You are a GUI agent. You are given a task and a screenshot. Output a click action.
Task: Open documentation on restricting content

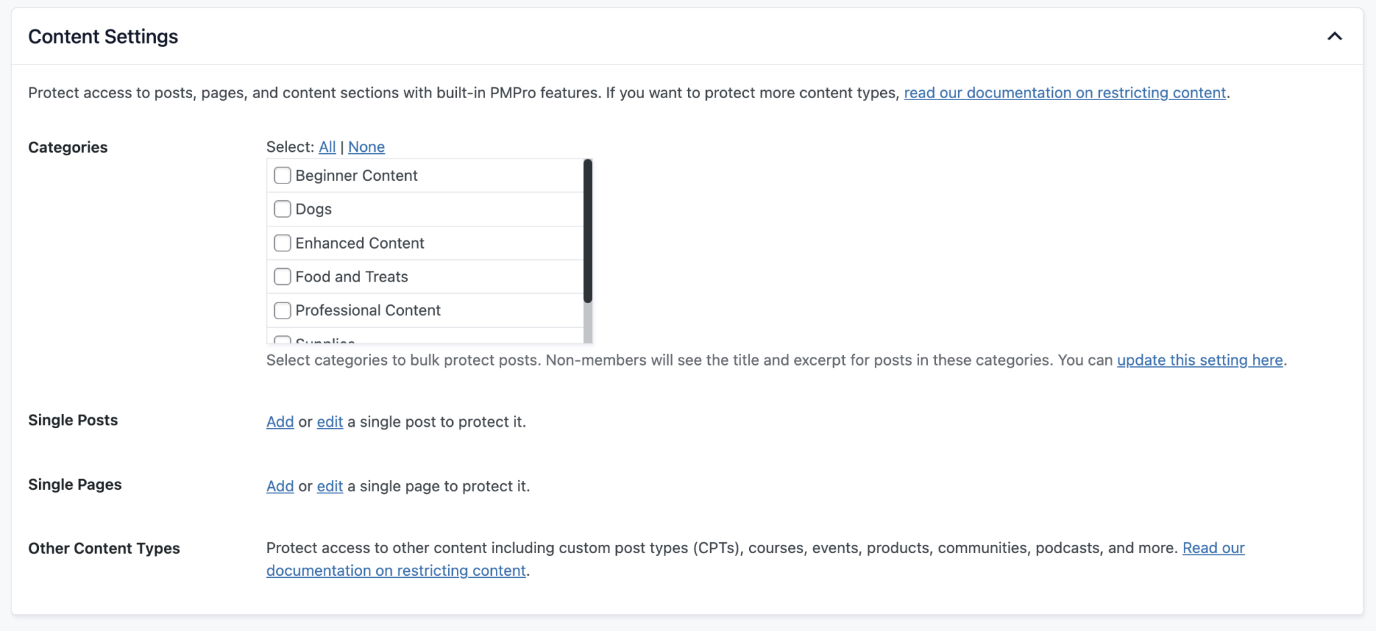(x=1066, y=93)
